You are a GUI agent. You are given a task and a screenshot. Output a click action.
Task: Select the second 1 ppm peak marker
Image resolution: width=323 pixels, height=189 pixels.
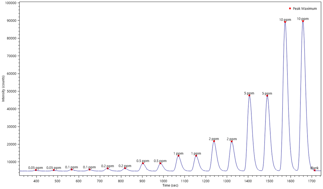pyautogui.click(x=196, y=156)
